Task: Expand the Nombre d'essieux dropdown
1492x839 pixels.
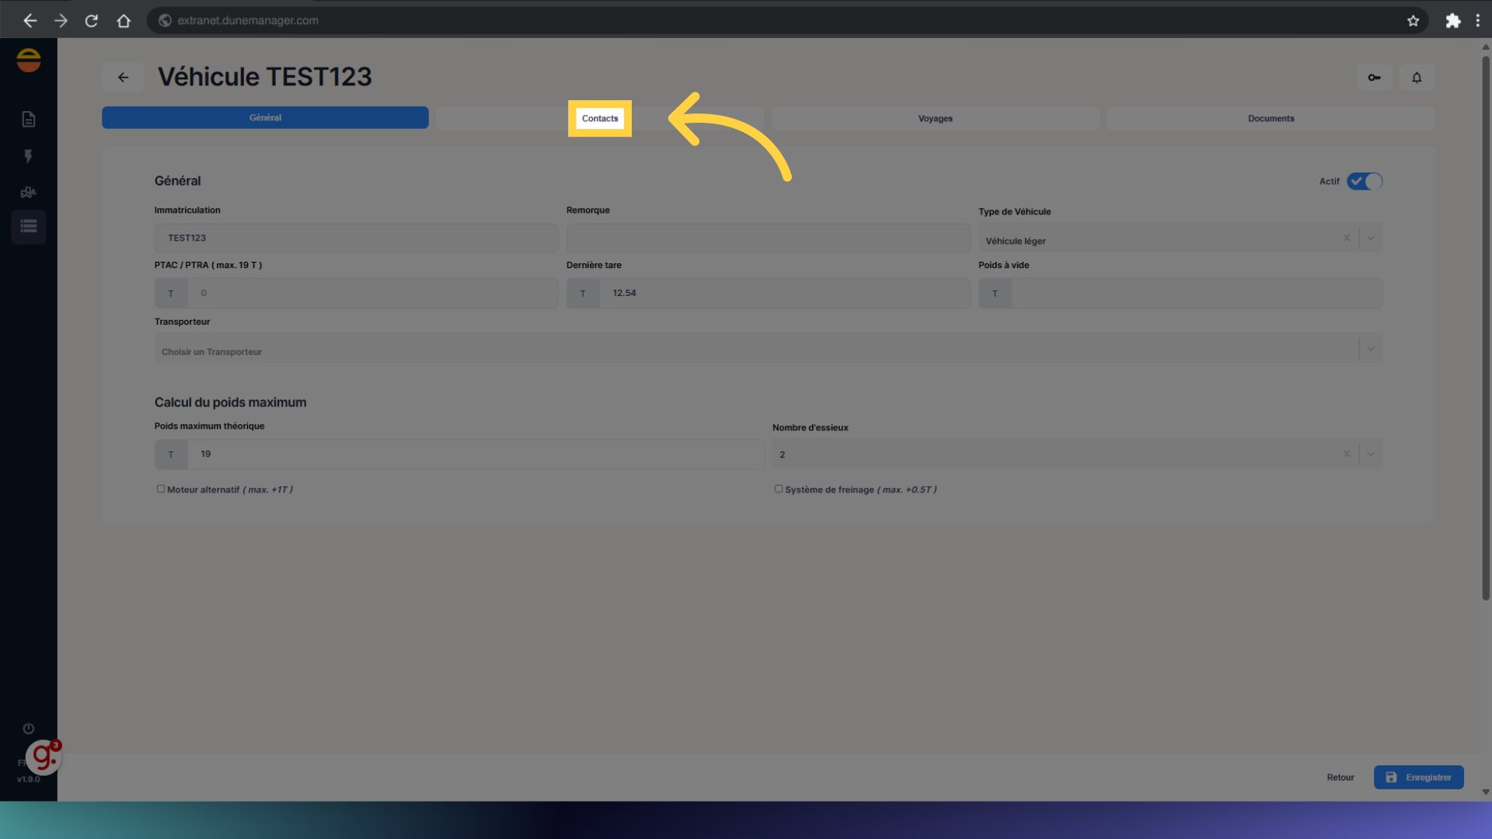Action: pos(1371,454)
